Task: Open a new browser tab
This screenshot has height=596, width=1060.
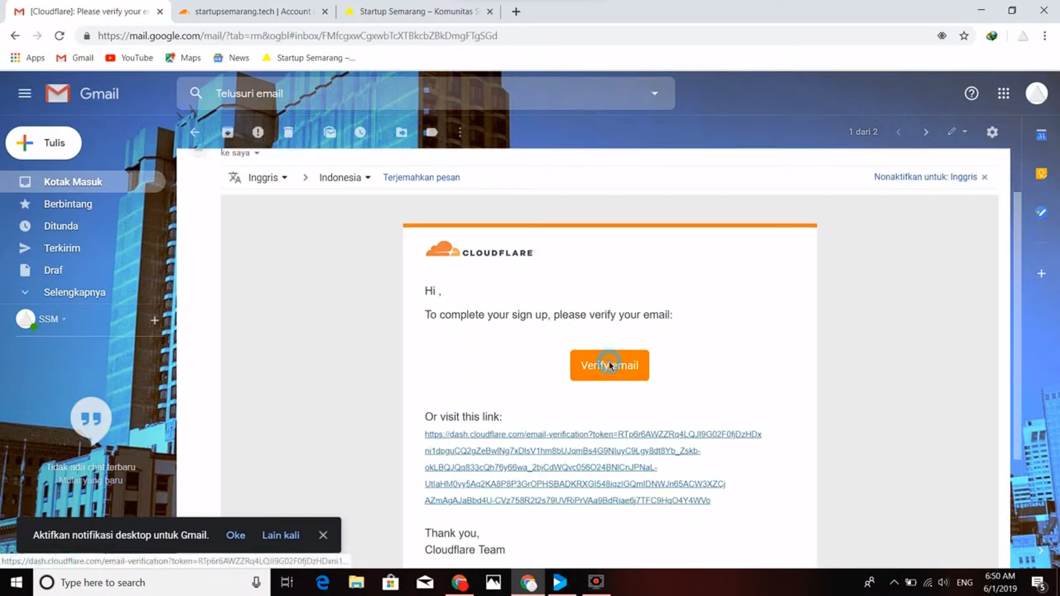Action: pos(516,12)
